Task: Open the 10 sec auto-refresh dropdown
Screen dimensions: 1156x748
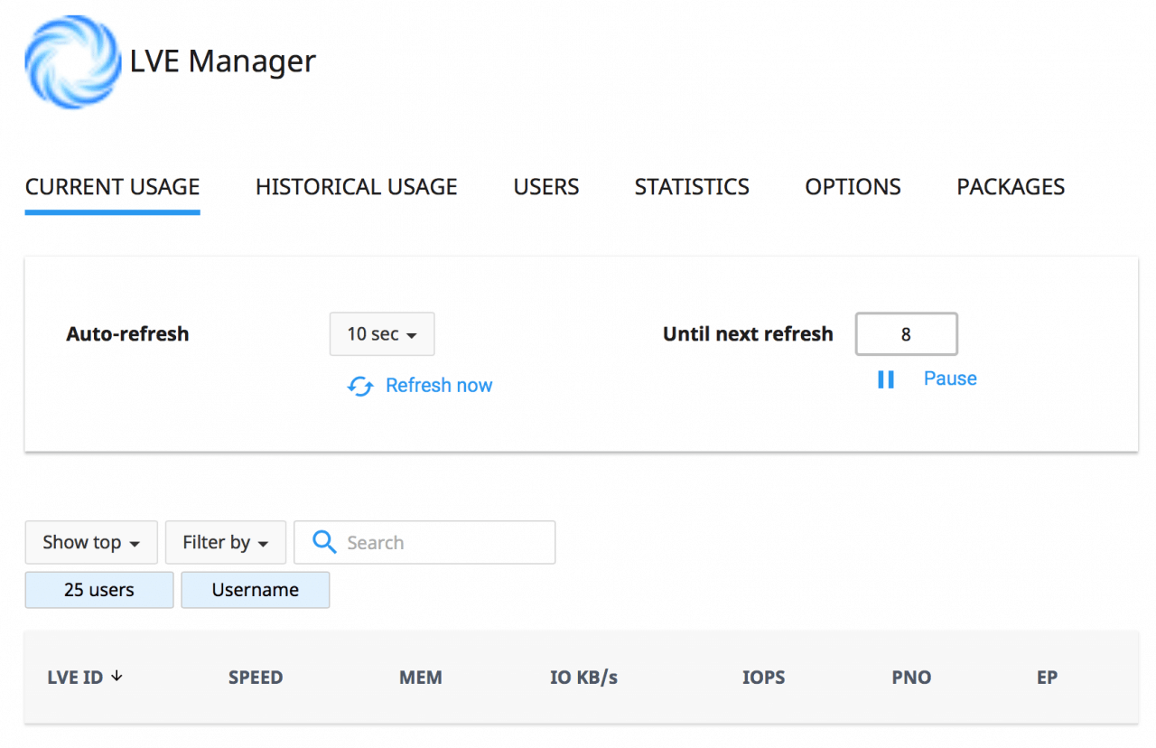Action: coord(382,334)
